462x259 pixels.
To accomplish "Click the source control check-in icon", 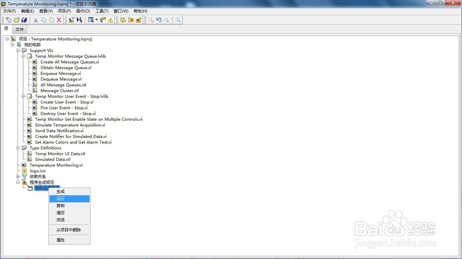I will (x=151, y=20).
